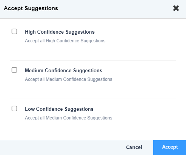Screen dimensions: 186x155
Task: Close the Accept Suggestions dialog with the X
Action: [x=176, y=8]
